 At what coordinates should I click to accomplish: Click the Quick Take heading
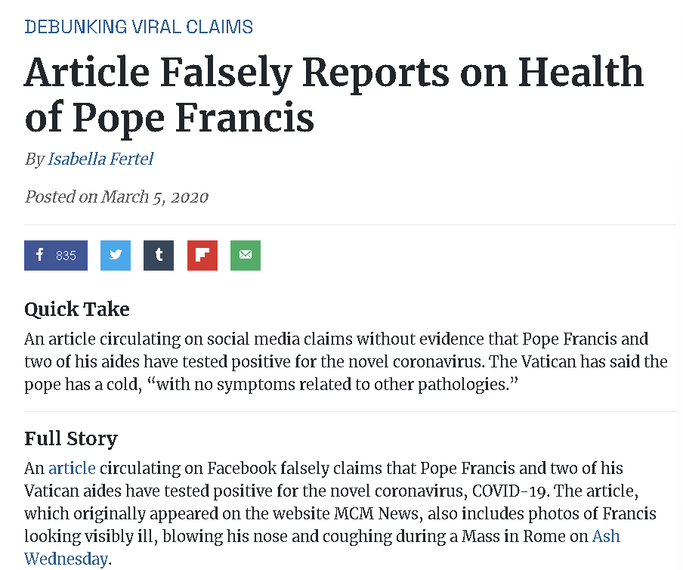point(77,309)
